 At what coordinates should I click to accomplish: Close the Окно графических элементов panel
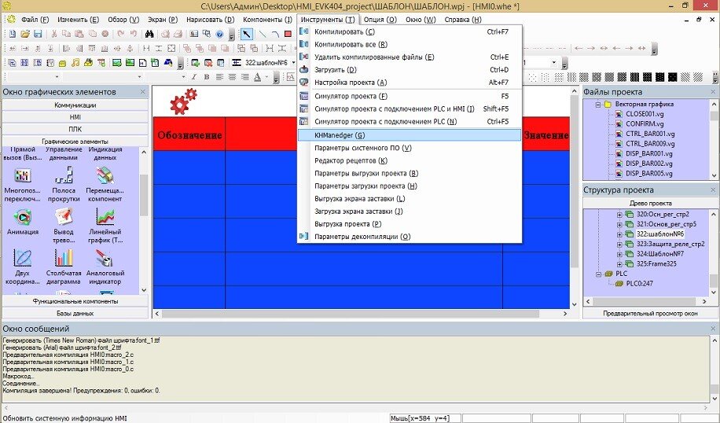(x=143, y=92)
